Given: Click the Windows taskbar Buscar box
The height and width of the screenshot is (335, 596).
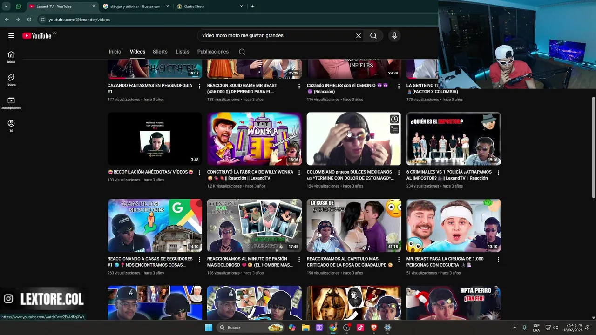Looking at the screenshot, I should [x=251, y=328].
